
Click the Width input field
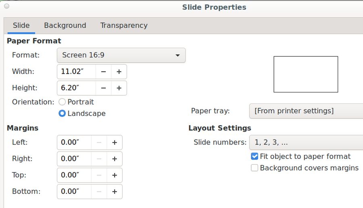pyautogui.click(x=77, y=72)
